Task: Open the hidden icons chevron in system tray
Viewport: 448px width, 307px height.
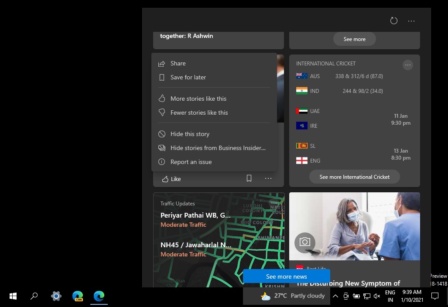Action: 335,296
